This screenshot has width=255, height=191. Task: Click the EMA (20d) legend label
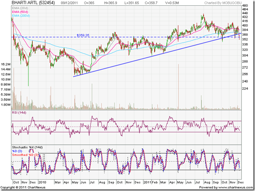20,8
